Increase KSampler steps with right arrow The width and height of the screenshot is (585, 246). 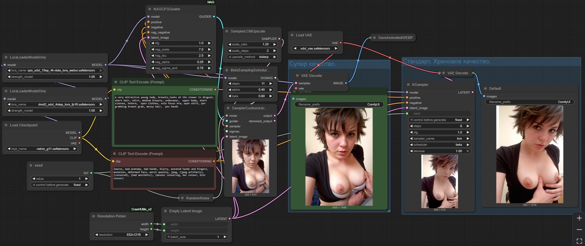coord(468,126)
